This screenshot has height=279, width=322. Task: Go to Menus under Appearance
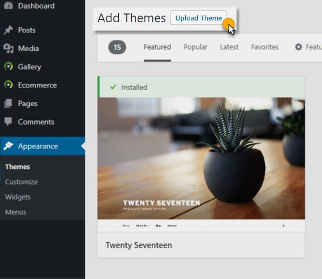coord(16,212)
